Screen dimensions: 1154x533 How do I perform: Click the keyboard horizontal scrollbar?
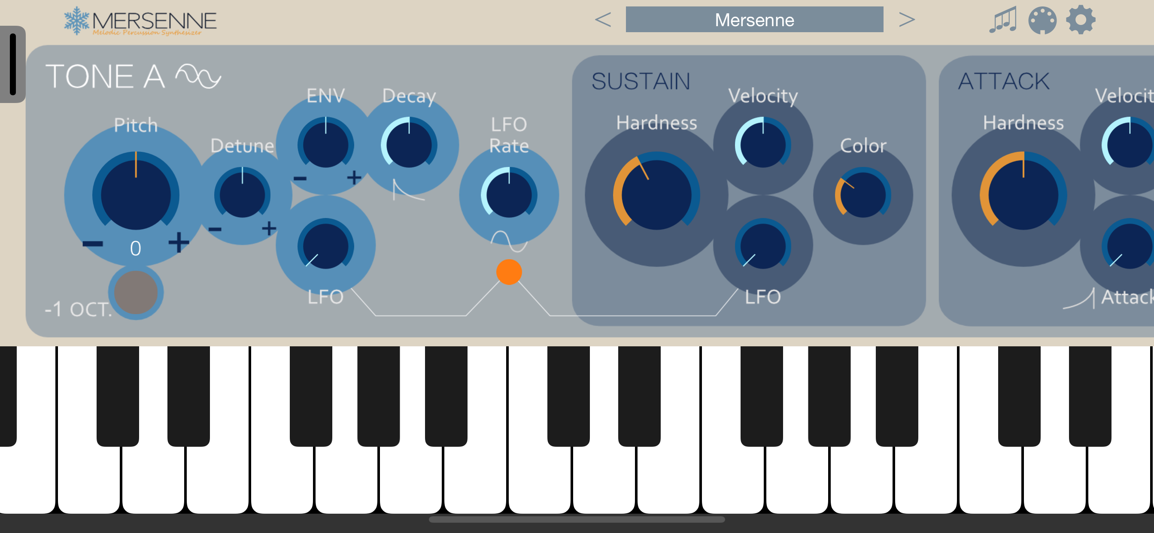577,520
